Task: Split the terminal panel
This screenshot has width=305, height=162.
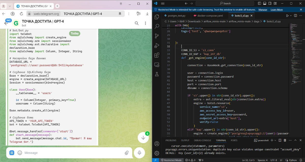Action: point(280,140)
